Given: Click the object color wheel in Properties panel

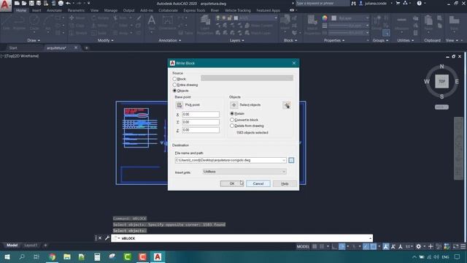Looking at the screenshot, I should pyautogui.click(x=325, y=18).
